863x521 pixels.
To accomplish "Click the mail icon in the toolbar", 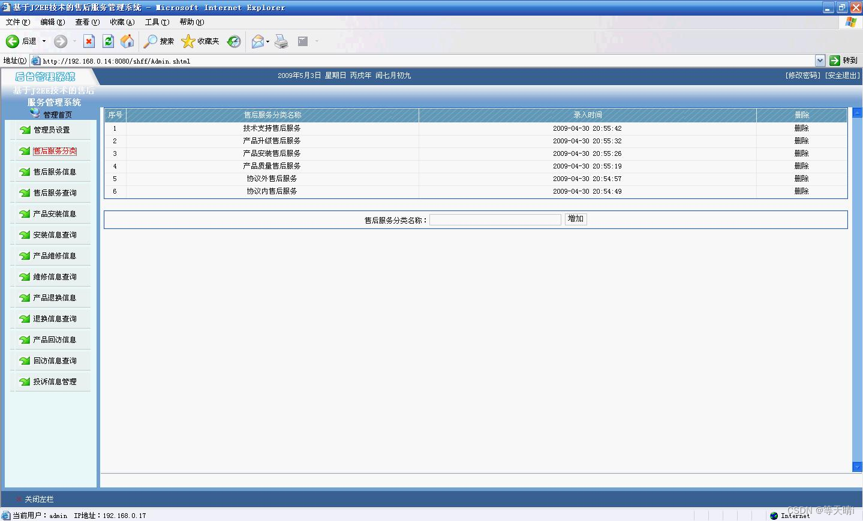I will point(257,41).
